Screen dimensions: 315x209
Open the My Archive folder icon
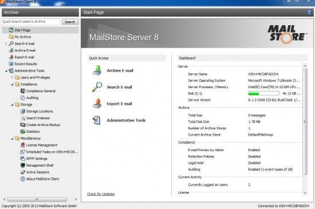11,37
